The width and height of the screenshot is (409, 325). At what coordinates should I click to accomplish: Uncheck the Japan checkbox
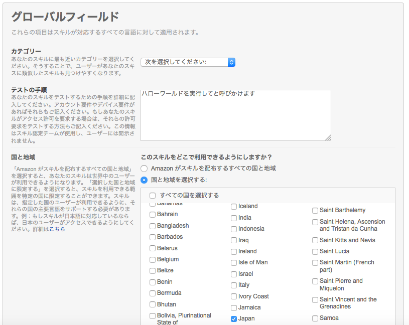[x=234, y=319]
